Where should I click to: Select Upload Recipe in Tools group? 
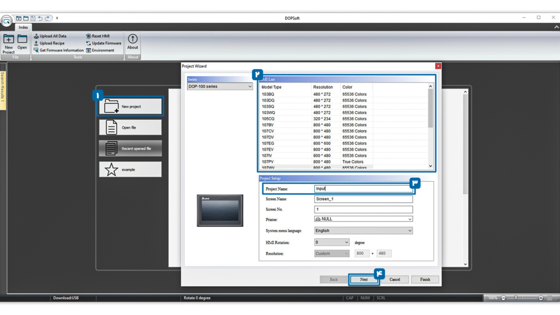tap(51, 43)
